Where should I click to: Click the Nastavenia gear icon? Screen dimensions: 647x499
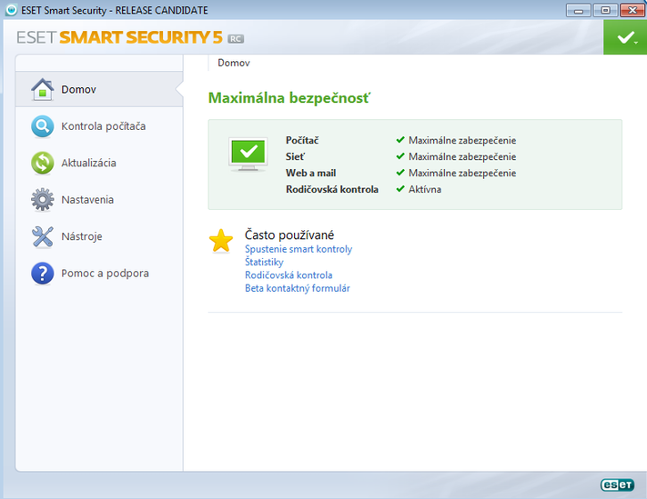coord(42,199)
